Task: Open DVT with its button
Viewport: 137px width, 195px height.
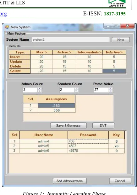Action: click(103, 126)
